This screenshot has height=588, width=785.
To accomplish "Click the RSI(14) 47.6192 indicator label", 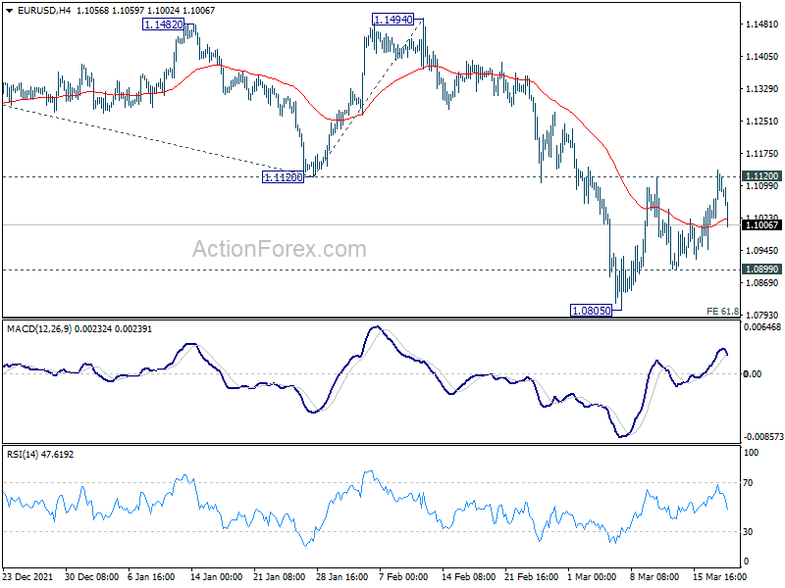I will (x=40, y=455).
